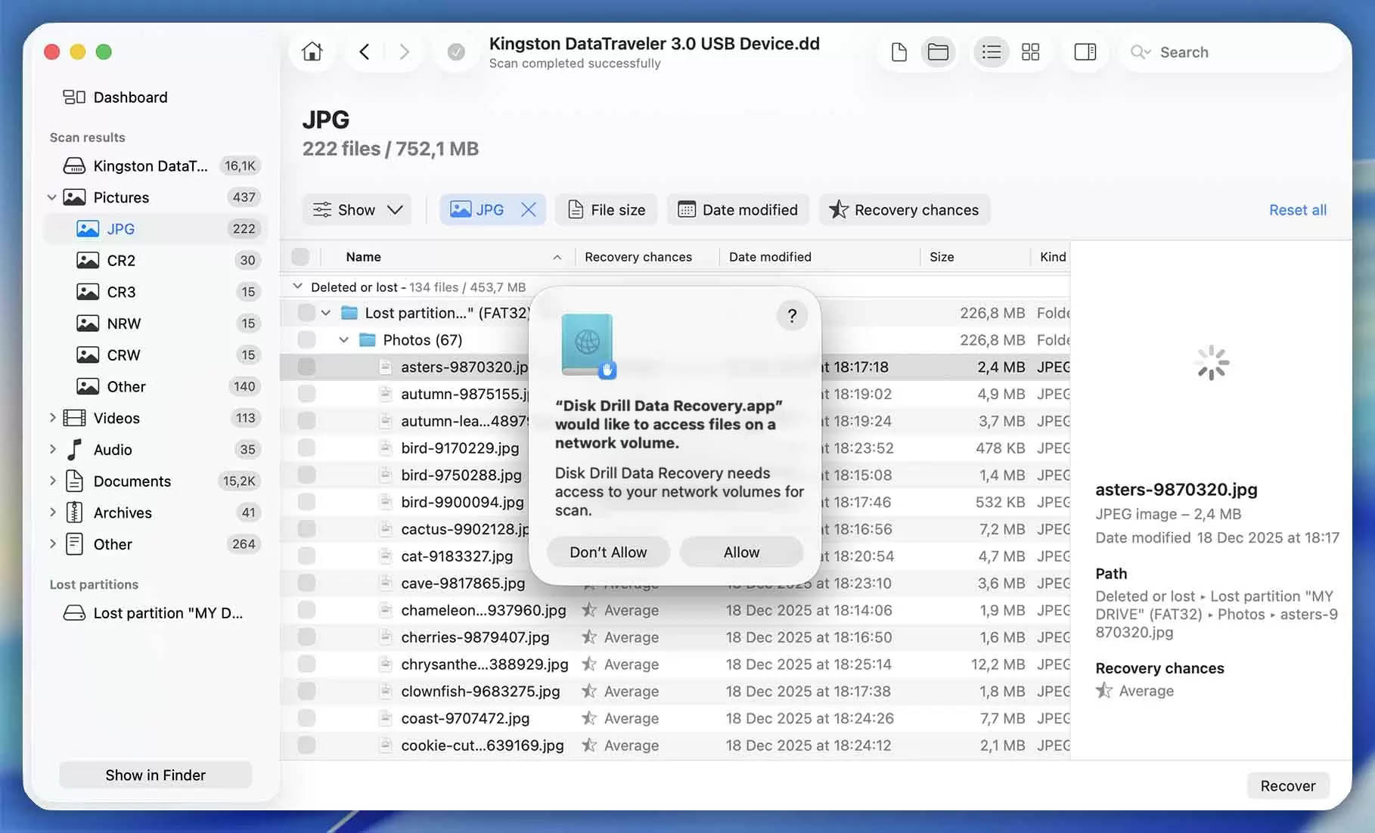Click Reset all filters link
The width and height of the screenshot is (1375, 833).
1297,210
